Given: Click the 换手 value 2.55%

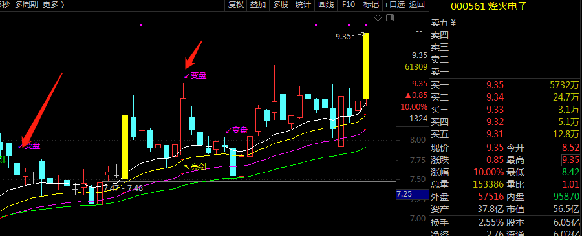Looking at the screenshot, I should 491,222.
